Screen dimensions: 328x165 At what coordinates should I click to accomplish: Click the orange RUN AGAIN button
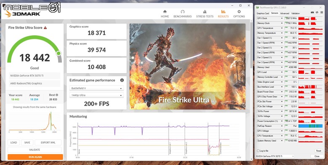(35, 157)
